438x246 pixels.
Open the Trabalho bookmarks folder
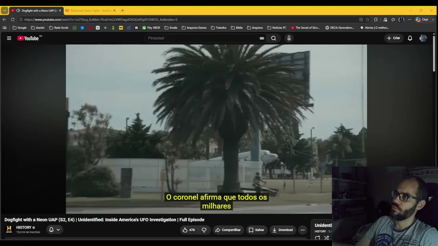pos(219,28)
